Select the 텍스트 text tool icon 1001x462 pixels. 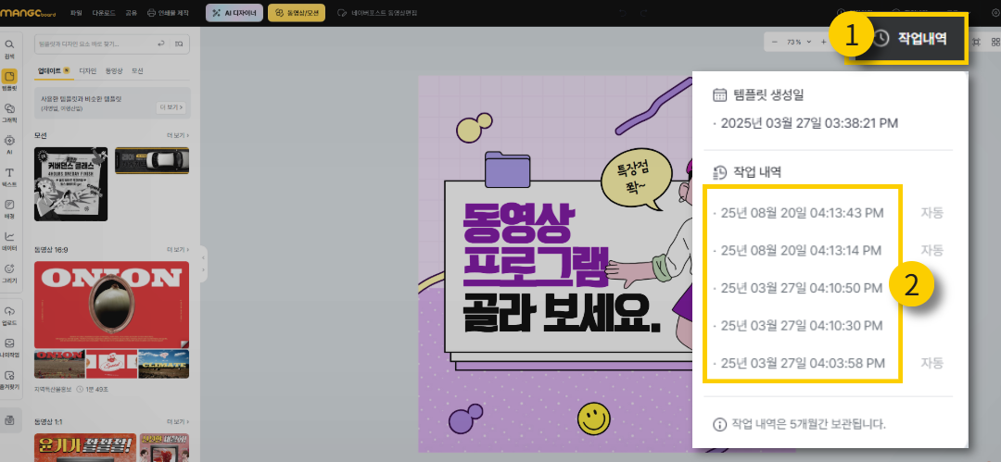point(9,175)
